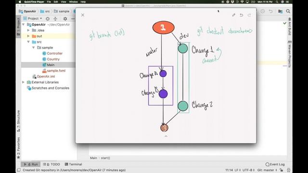Click the IDE revert arrow toolbar icon
The height and width of the screenshot is (173, 308).
pos(270,12)
